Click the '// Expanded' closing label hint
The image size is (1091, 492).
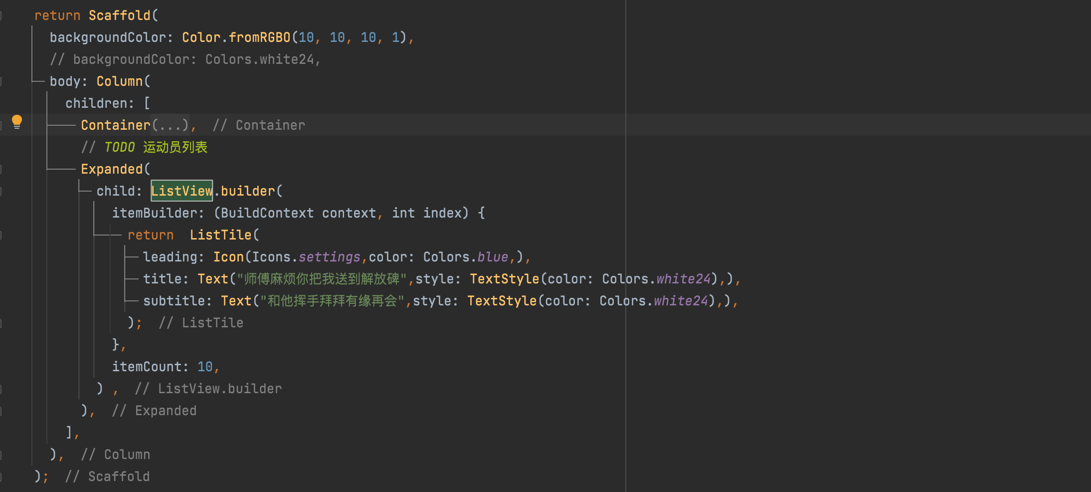[154, 410]
